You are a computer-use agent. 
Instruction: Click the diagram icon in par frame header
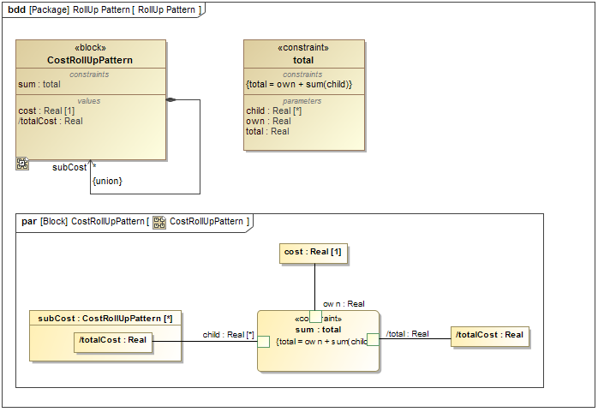point(159,222)
